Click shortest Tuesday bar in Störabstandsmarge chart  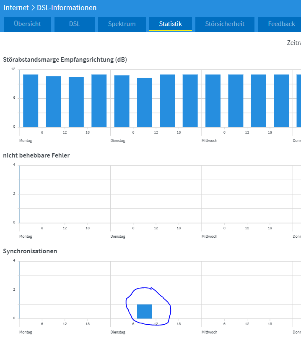tap(145, 102)
